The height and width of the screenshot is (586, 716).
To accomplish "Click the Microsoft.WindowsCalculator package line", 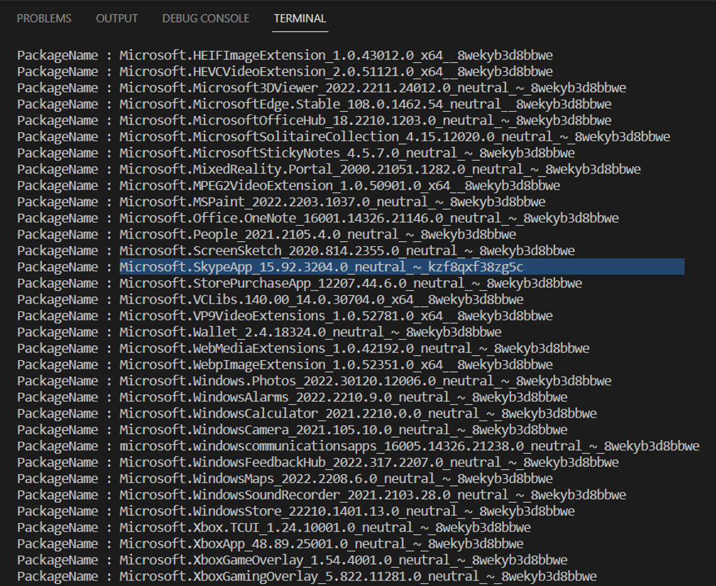I will click(x=307, y=413).
